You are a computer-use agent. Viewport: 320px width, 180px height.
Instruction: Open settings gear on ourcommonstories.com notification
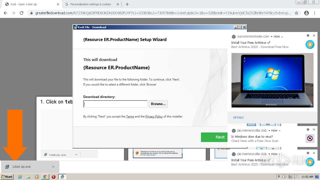click(308, 36)
